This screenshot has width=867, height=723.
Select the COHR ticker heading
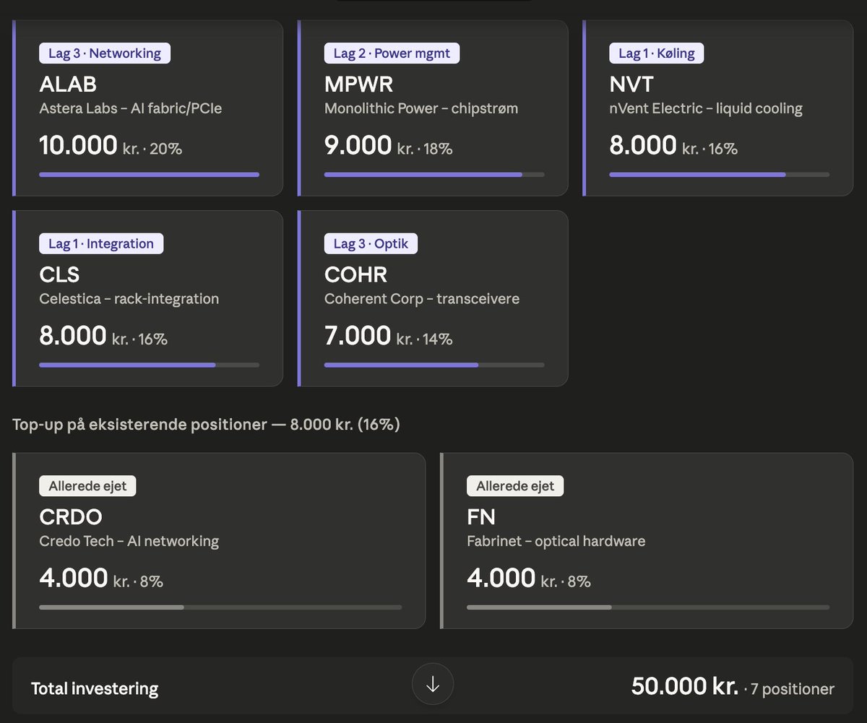tap(356, 275)
